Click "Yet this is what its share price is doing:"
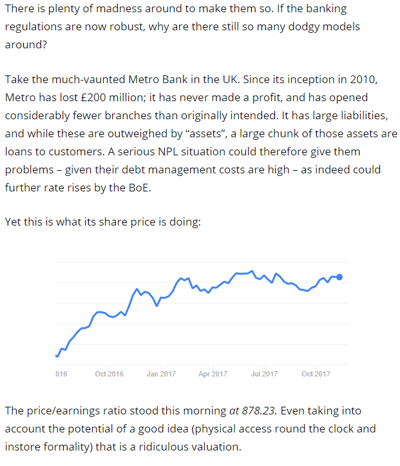 103,222
